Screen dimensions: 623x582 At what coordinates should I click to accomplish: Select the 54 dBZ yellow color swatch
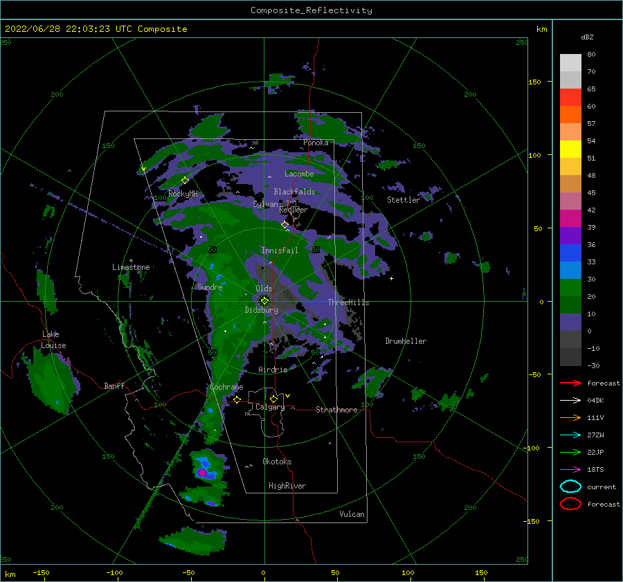570,149
